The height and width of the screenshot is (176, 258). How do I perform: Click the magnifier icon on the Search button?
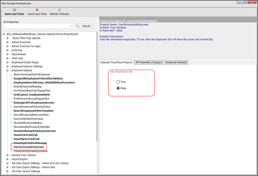(x=78, y=26)
